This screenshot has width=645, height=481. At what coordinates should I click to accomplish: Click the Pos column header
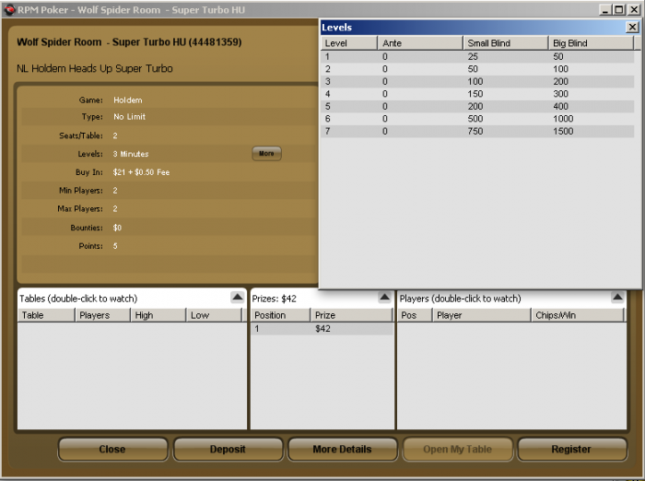(x=415, y=315)
